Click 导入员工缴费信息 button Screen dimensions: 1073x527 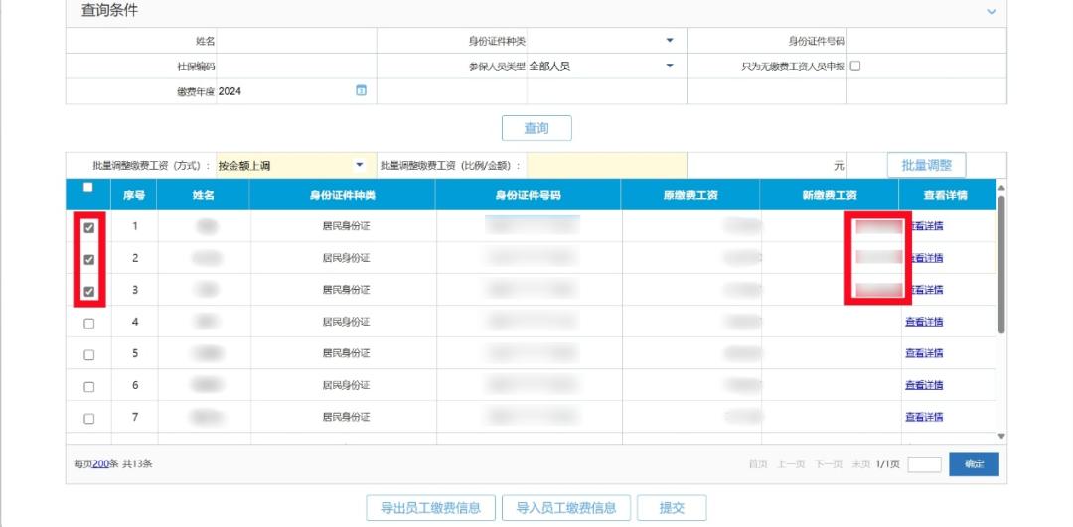point(566,508)
